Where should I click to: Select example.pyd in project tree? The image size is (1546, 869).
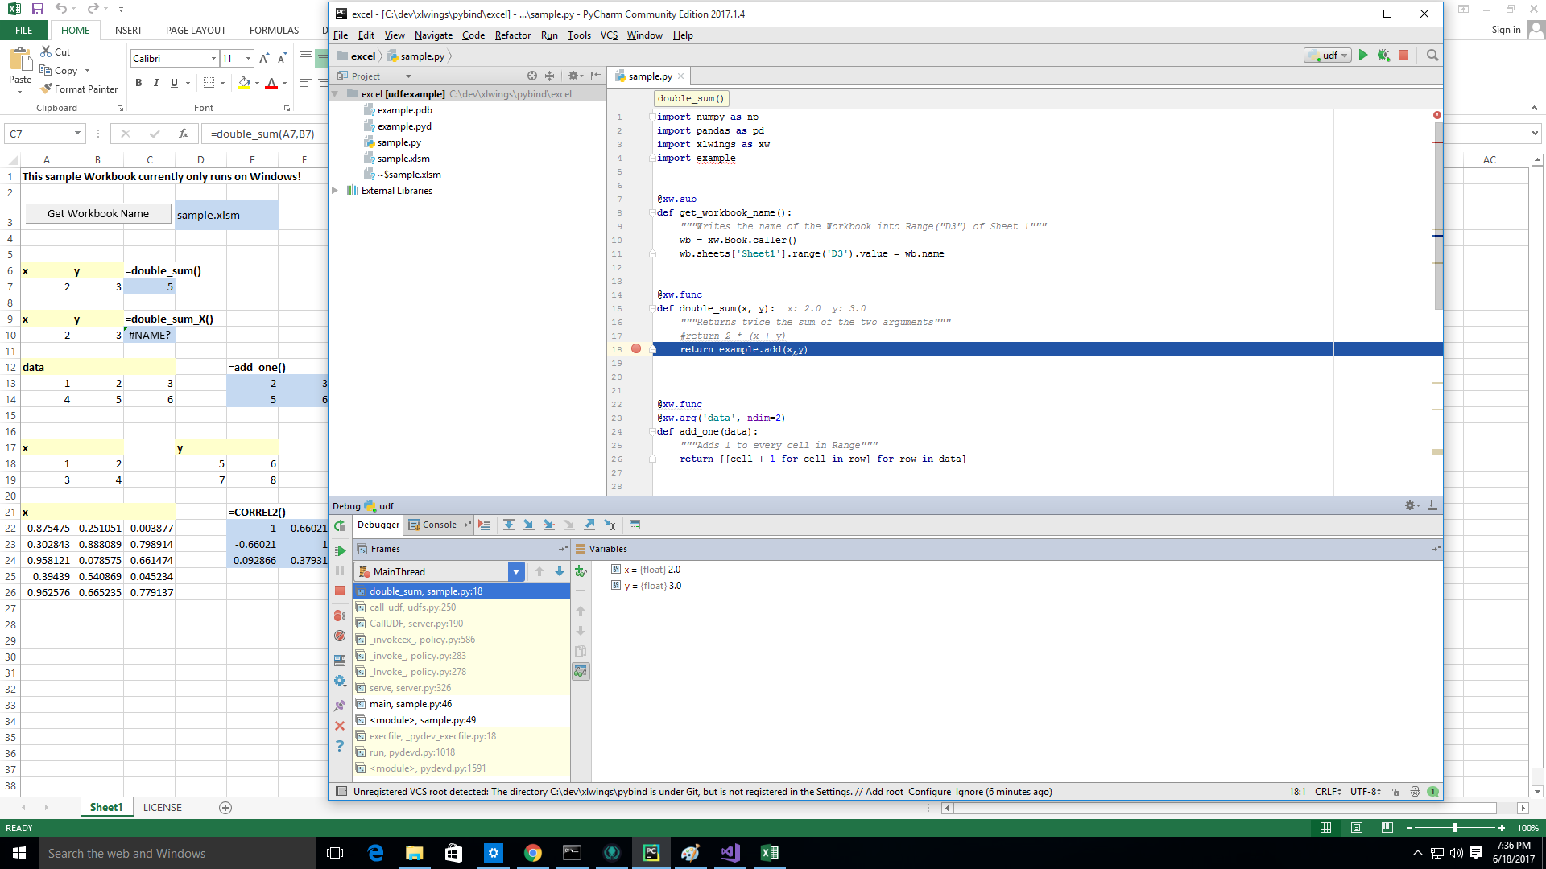tap(404, 126)
